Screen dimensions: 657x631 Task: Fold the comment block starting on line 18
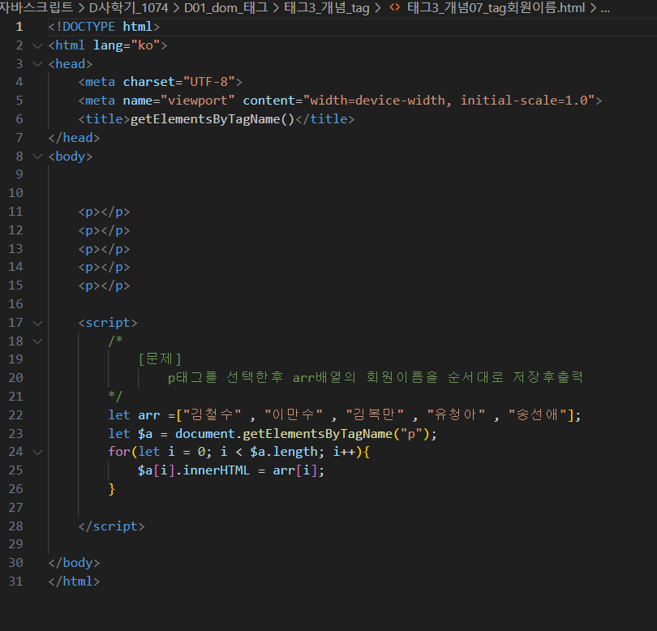(x=37, y=341)
